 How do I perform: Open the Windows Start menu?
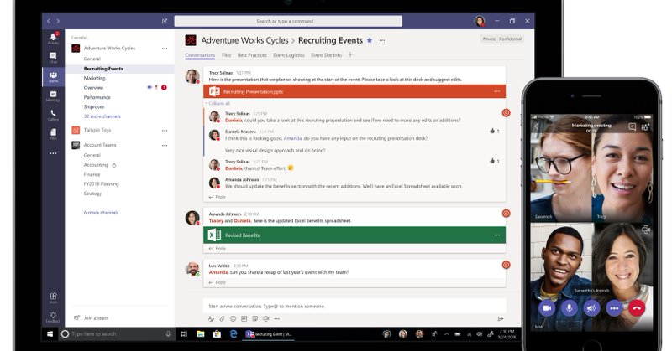(x=50, y=334)
